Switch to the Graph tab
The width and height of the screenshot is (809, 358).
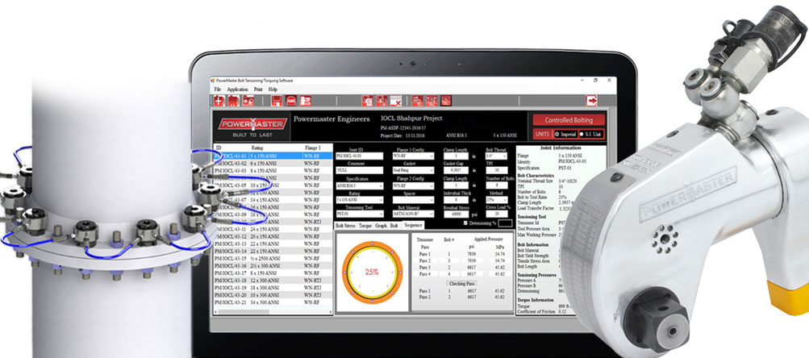381,226
